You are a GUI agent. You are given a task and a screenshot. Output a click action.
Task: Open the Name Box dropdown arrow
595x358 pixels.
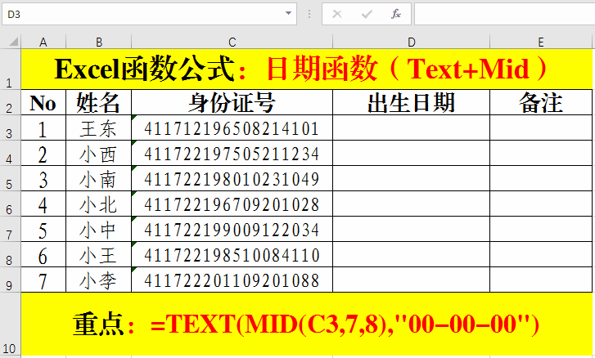288,14
